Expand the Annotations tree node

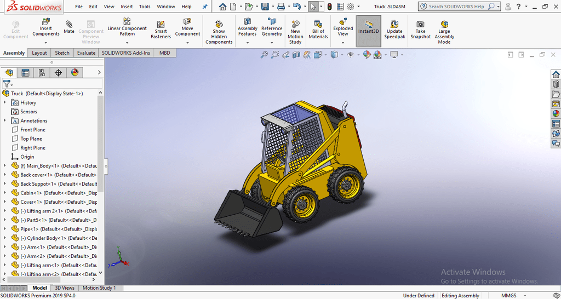click(x=4, y=120)
